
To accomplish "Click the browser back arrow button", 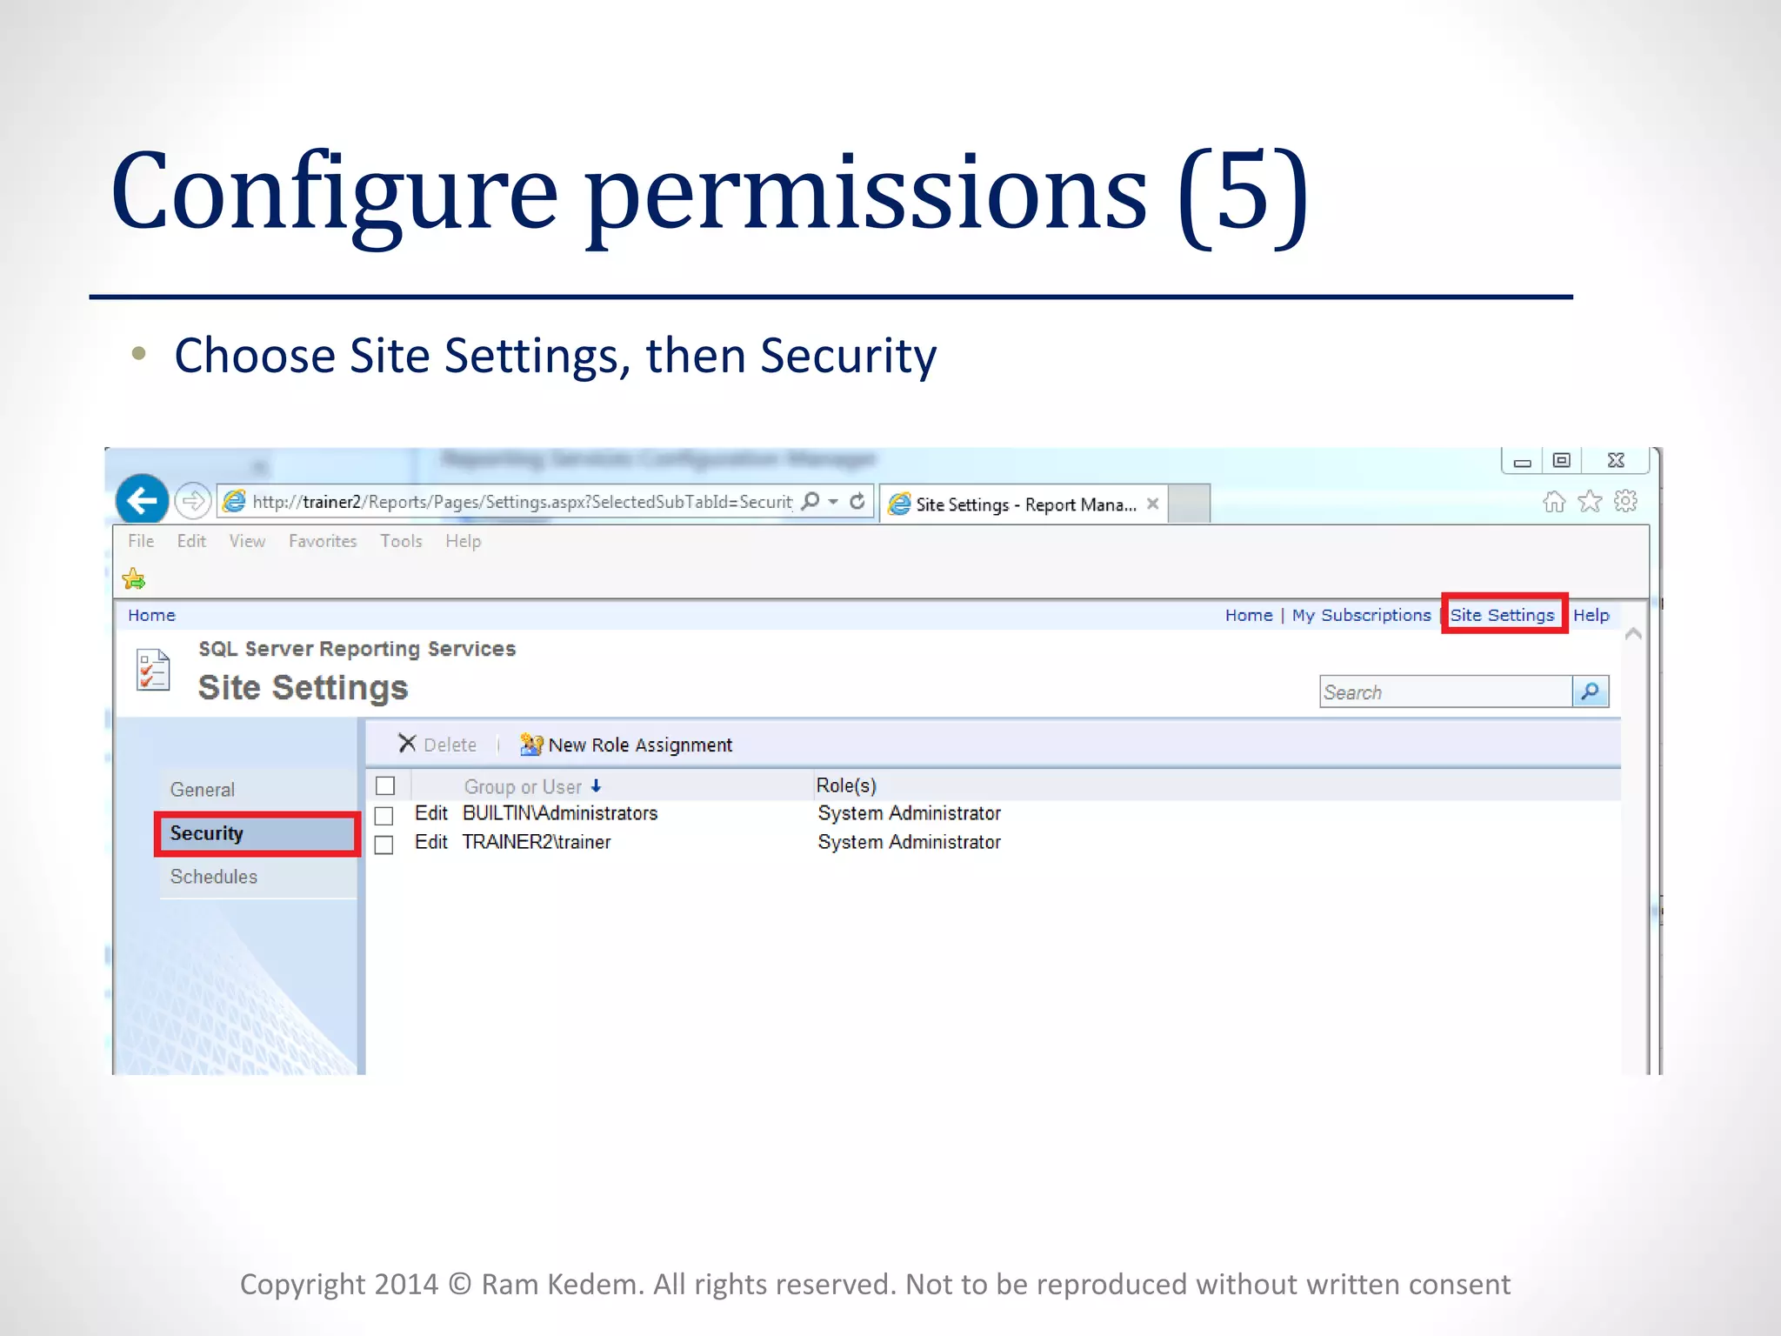I will (x=142, y=500).
